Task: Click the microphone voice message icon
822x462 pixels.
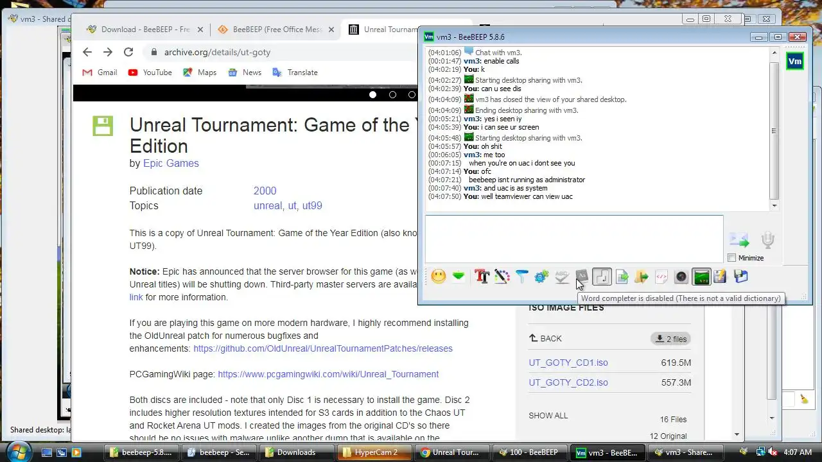Action: pyautogui.click(x=768, y=241)
